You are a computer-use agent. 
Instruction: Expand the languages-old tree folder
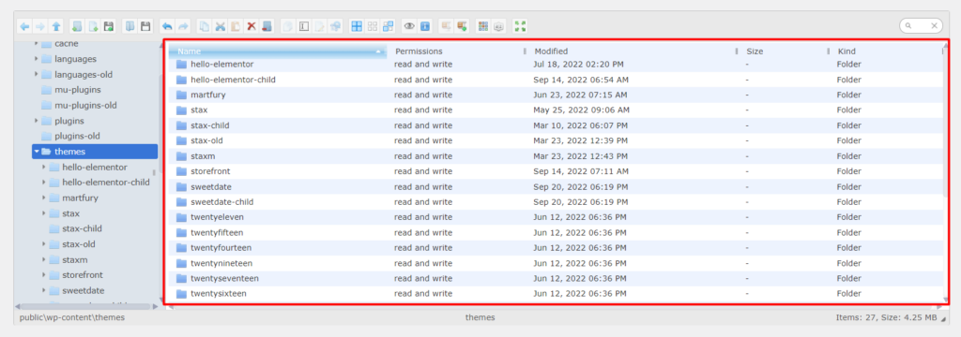pyautogui.click(x=37, y=75)
